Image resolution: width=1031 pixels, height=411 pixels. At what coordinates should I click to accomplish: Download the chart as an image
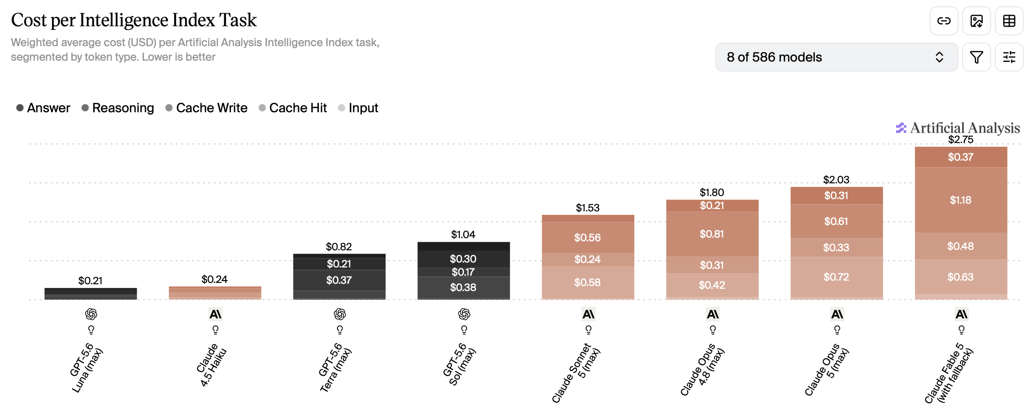pos(977,21)
